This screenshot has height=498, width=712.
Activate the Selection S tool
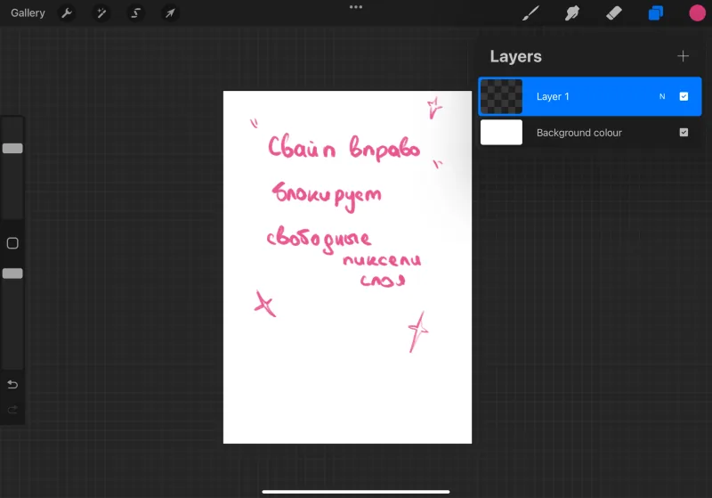coord(136,12)
